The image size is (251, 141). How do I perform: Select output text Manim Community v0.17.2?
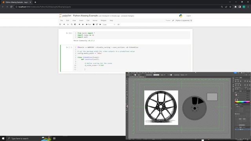click(x=84, y=41)
